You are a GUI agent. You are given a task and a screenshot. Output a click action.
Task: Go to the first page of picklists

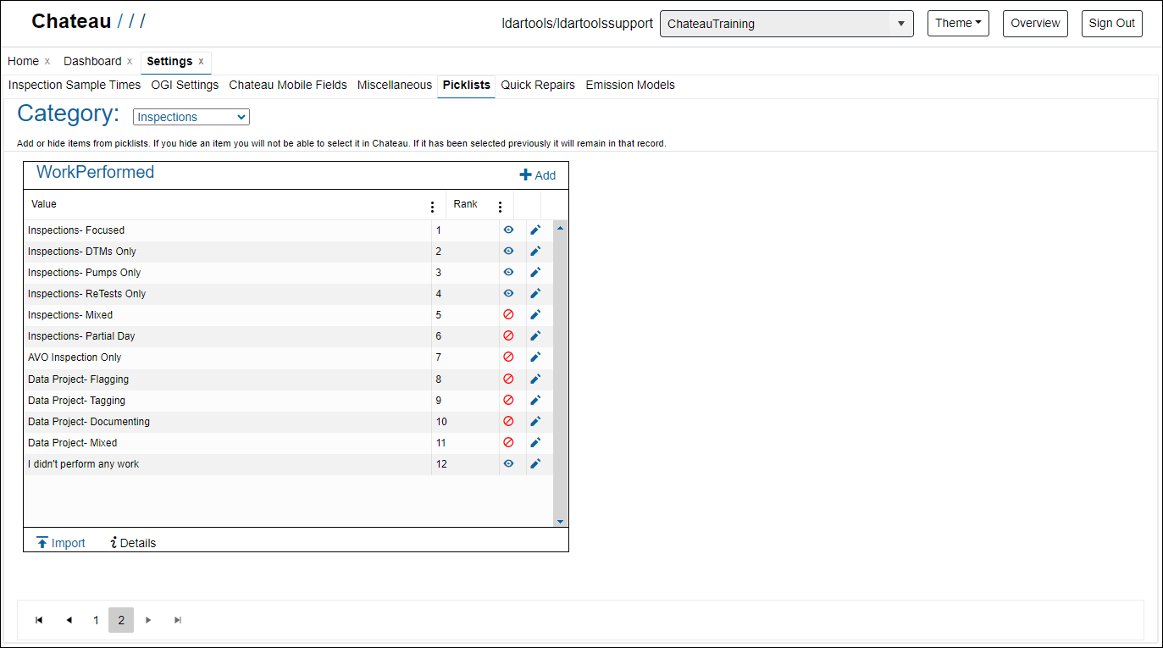click(x=39, y=620)
